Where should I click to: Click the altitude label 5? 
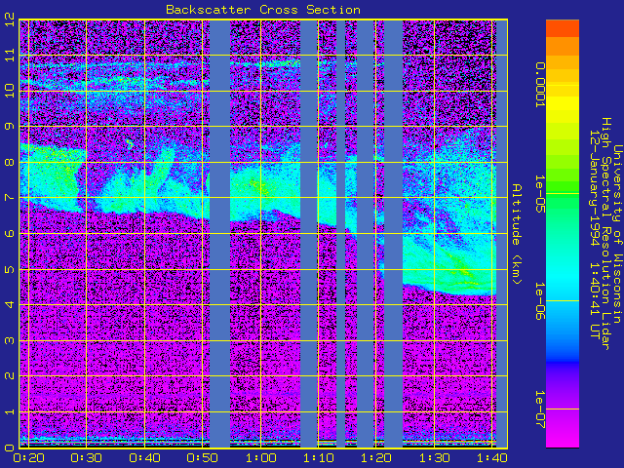(x=10, y=269)
